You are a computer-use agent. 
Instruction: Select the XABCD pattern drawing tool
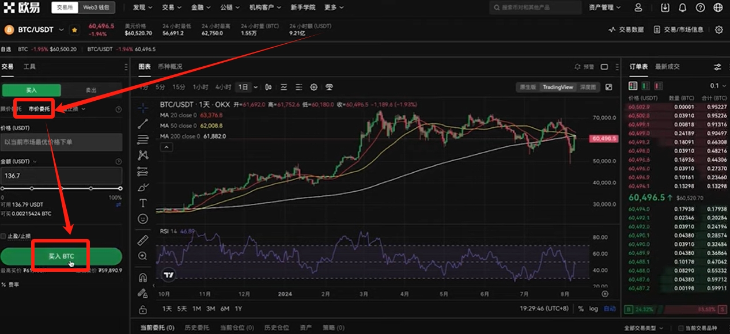[x=143, y=155]
